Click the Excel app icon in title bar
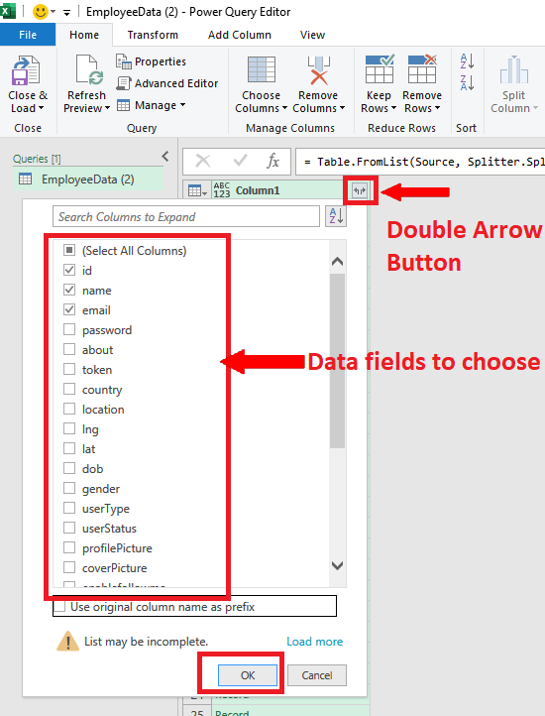Viewport: 545px width, 716px height. coord(8,11)
